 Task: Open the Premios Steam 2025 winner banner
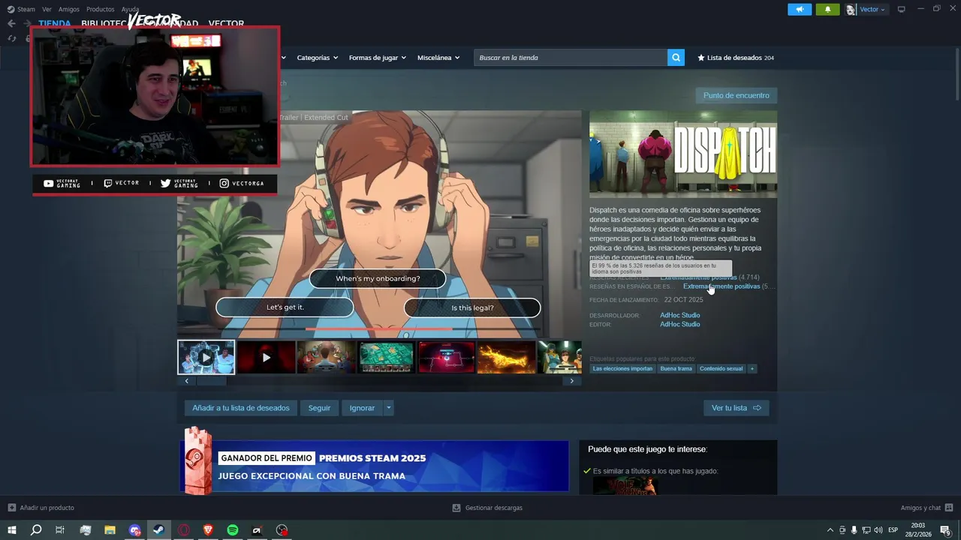click(x=374, y=466)
